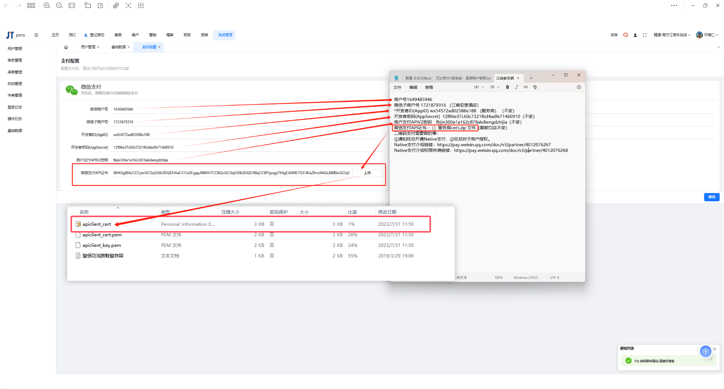Viewport: 724px width, 389px height.
Task: Open the Notepad settings gear
Action: [579, 87]
